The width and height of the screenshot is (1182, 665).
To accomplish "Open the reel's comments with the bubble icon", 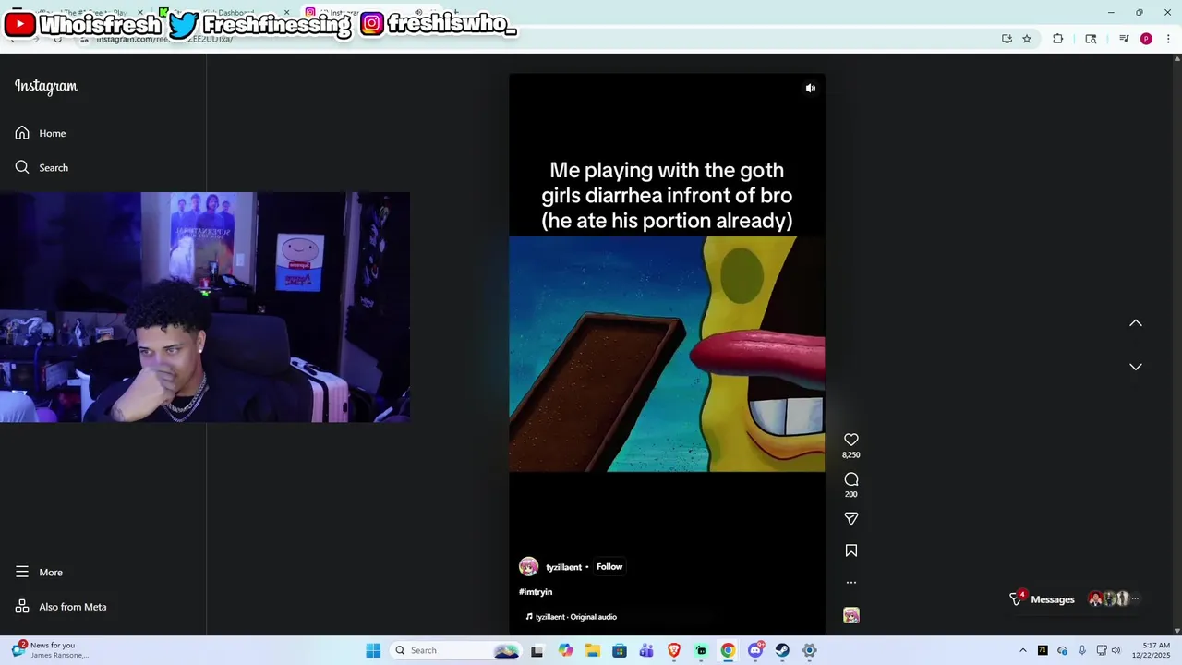I will coord(851,479).
